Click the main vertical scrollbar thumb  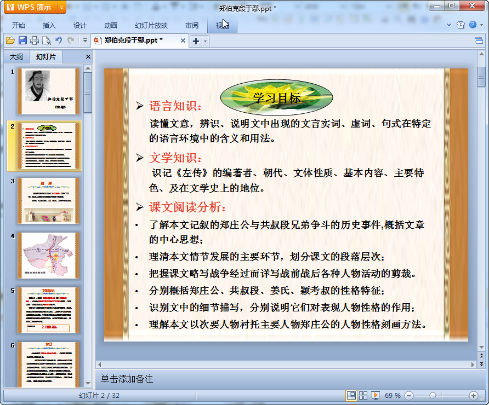tap(481, 76)
